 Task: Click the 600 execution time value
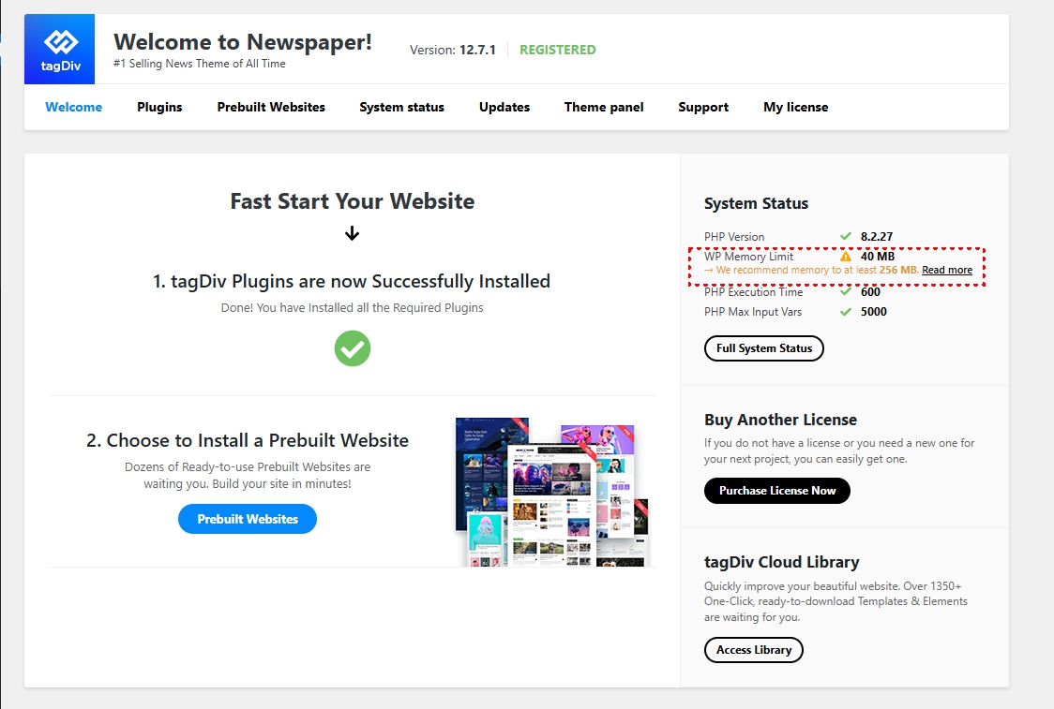(x=870, y=292)
